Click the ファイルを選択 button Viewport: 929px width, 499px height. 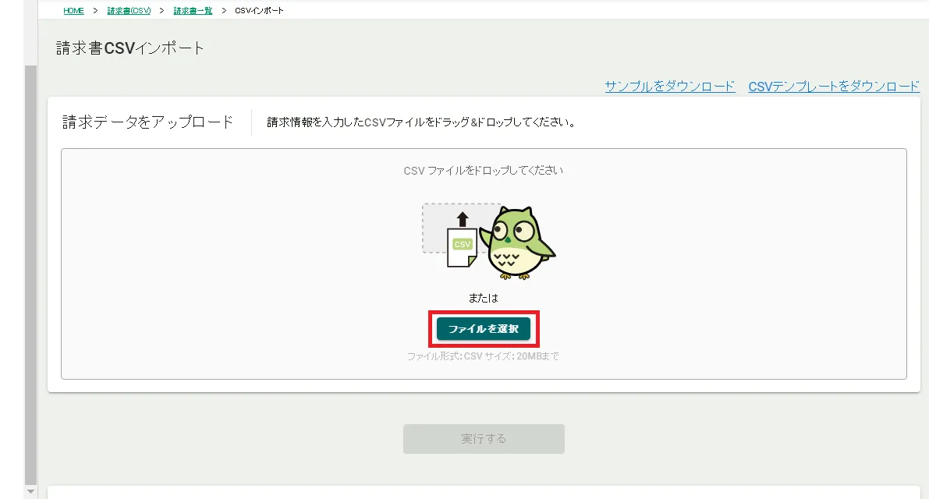click(484, 328)
